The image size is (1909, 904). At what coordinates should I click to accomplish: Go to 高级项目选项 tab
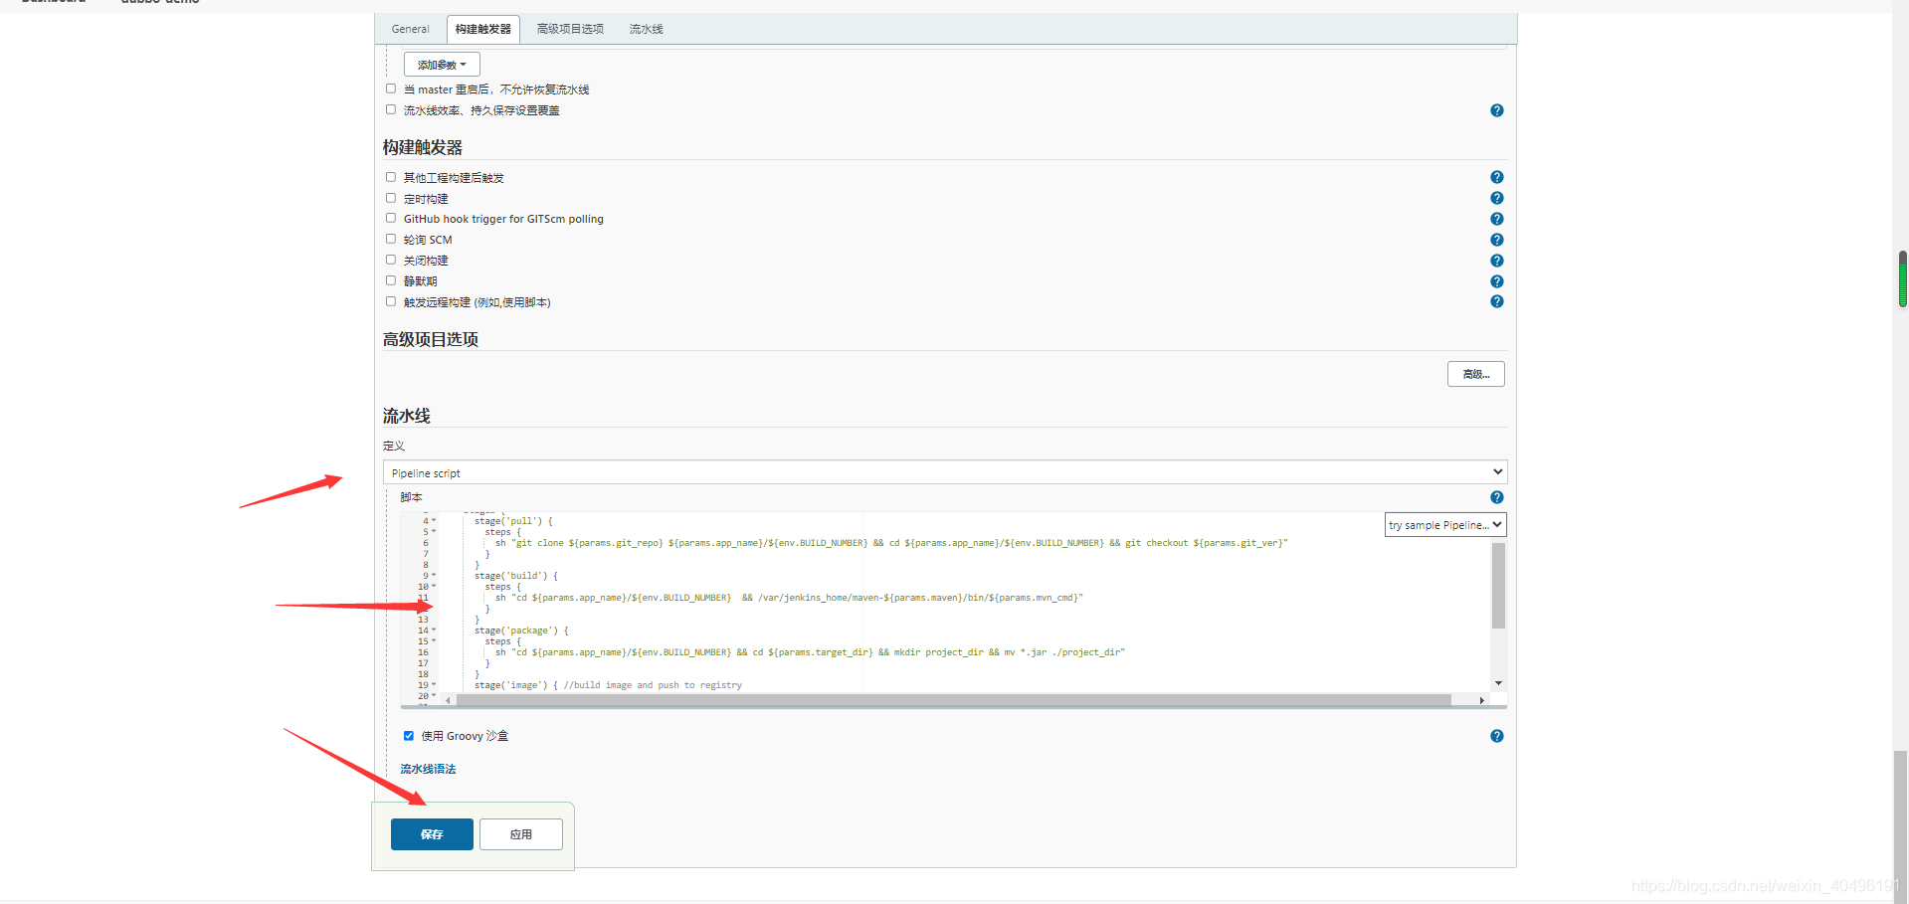(x=570, y=29)
